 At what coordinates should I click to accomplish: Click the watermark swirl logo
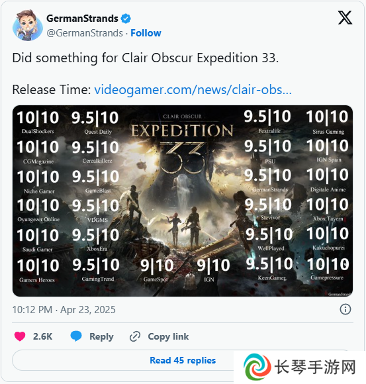tap(257, 367)
